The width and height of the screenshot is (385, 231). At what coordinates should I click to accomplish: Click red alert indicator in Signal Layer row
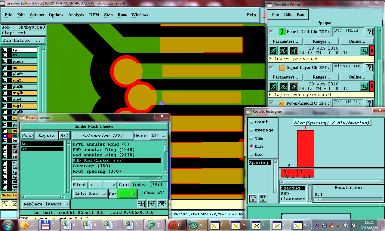[x=372, y=86]
